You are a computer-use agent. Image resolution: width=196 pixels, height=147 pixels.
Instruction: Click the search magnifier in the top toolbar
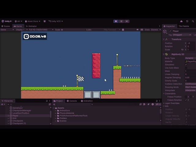tap(193, 21)
